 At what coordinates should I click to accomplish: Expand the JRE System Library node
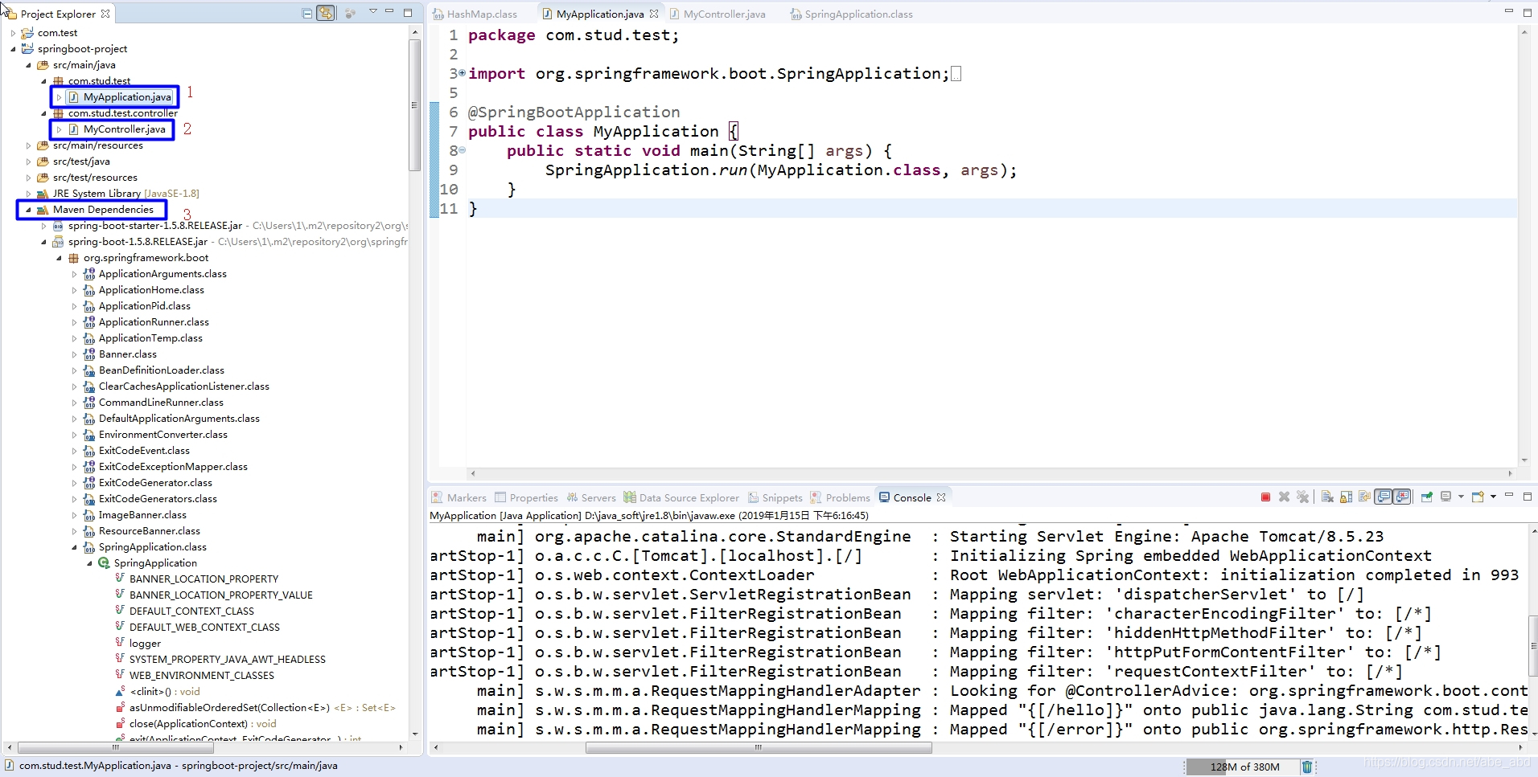coord(28,194)
